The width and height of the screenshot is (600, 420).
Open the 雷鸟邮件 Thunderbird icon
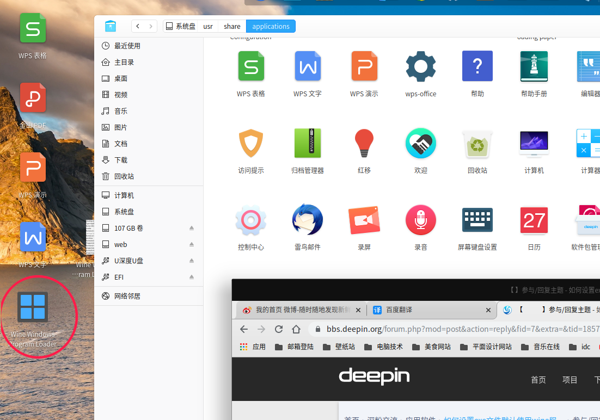pyautogui.click(x=307, y=220)
